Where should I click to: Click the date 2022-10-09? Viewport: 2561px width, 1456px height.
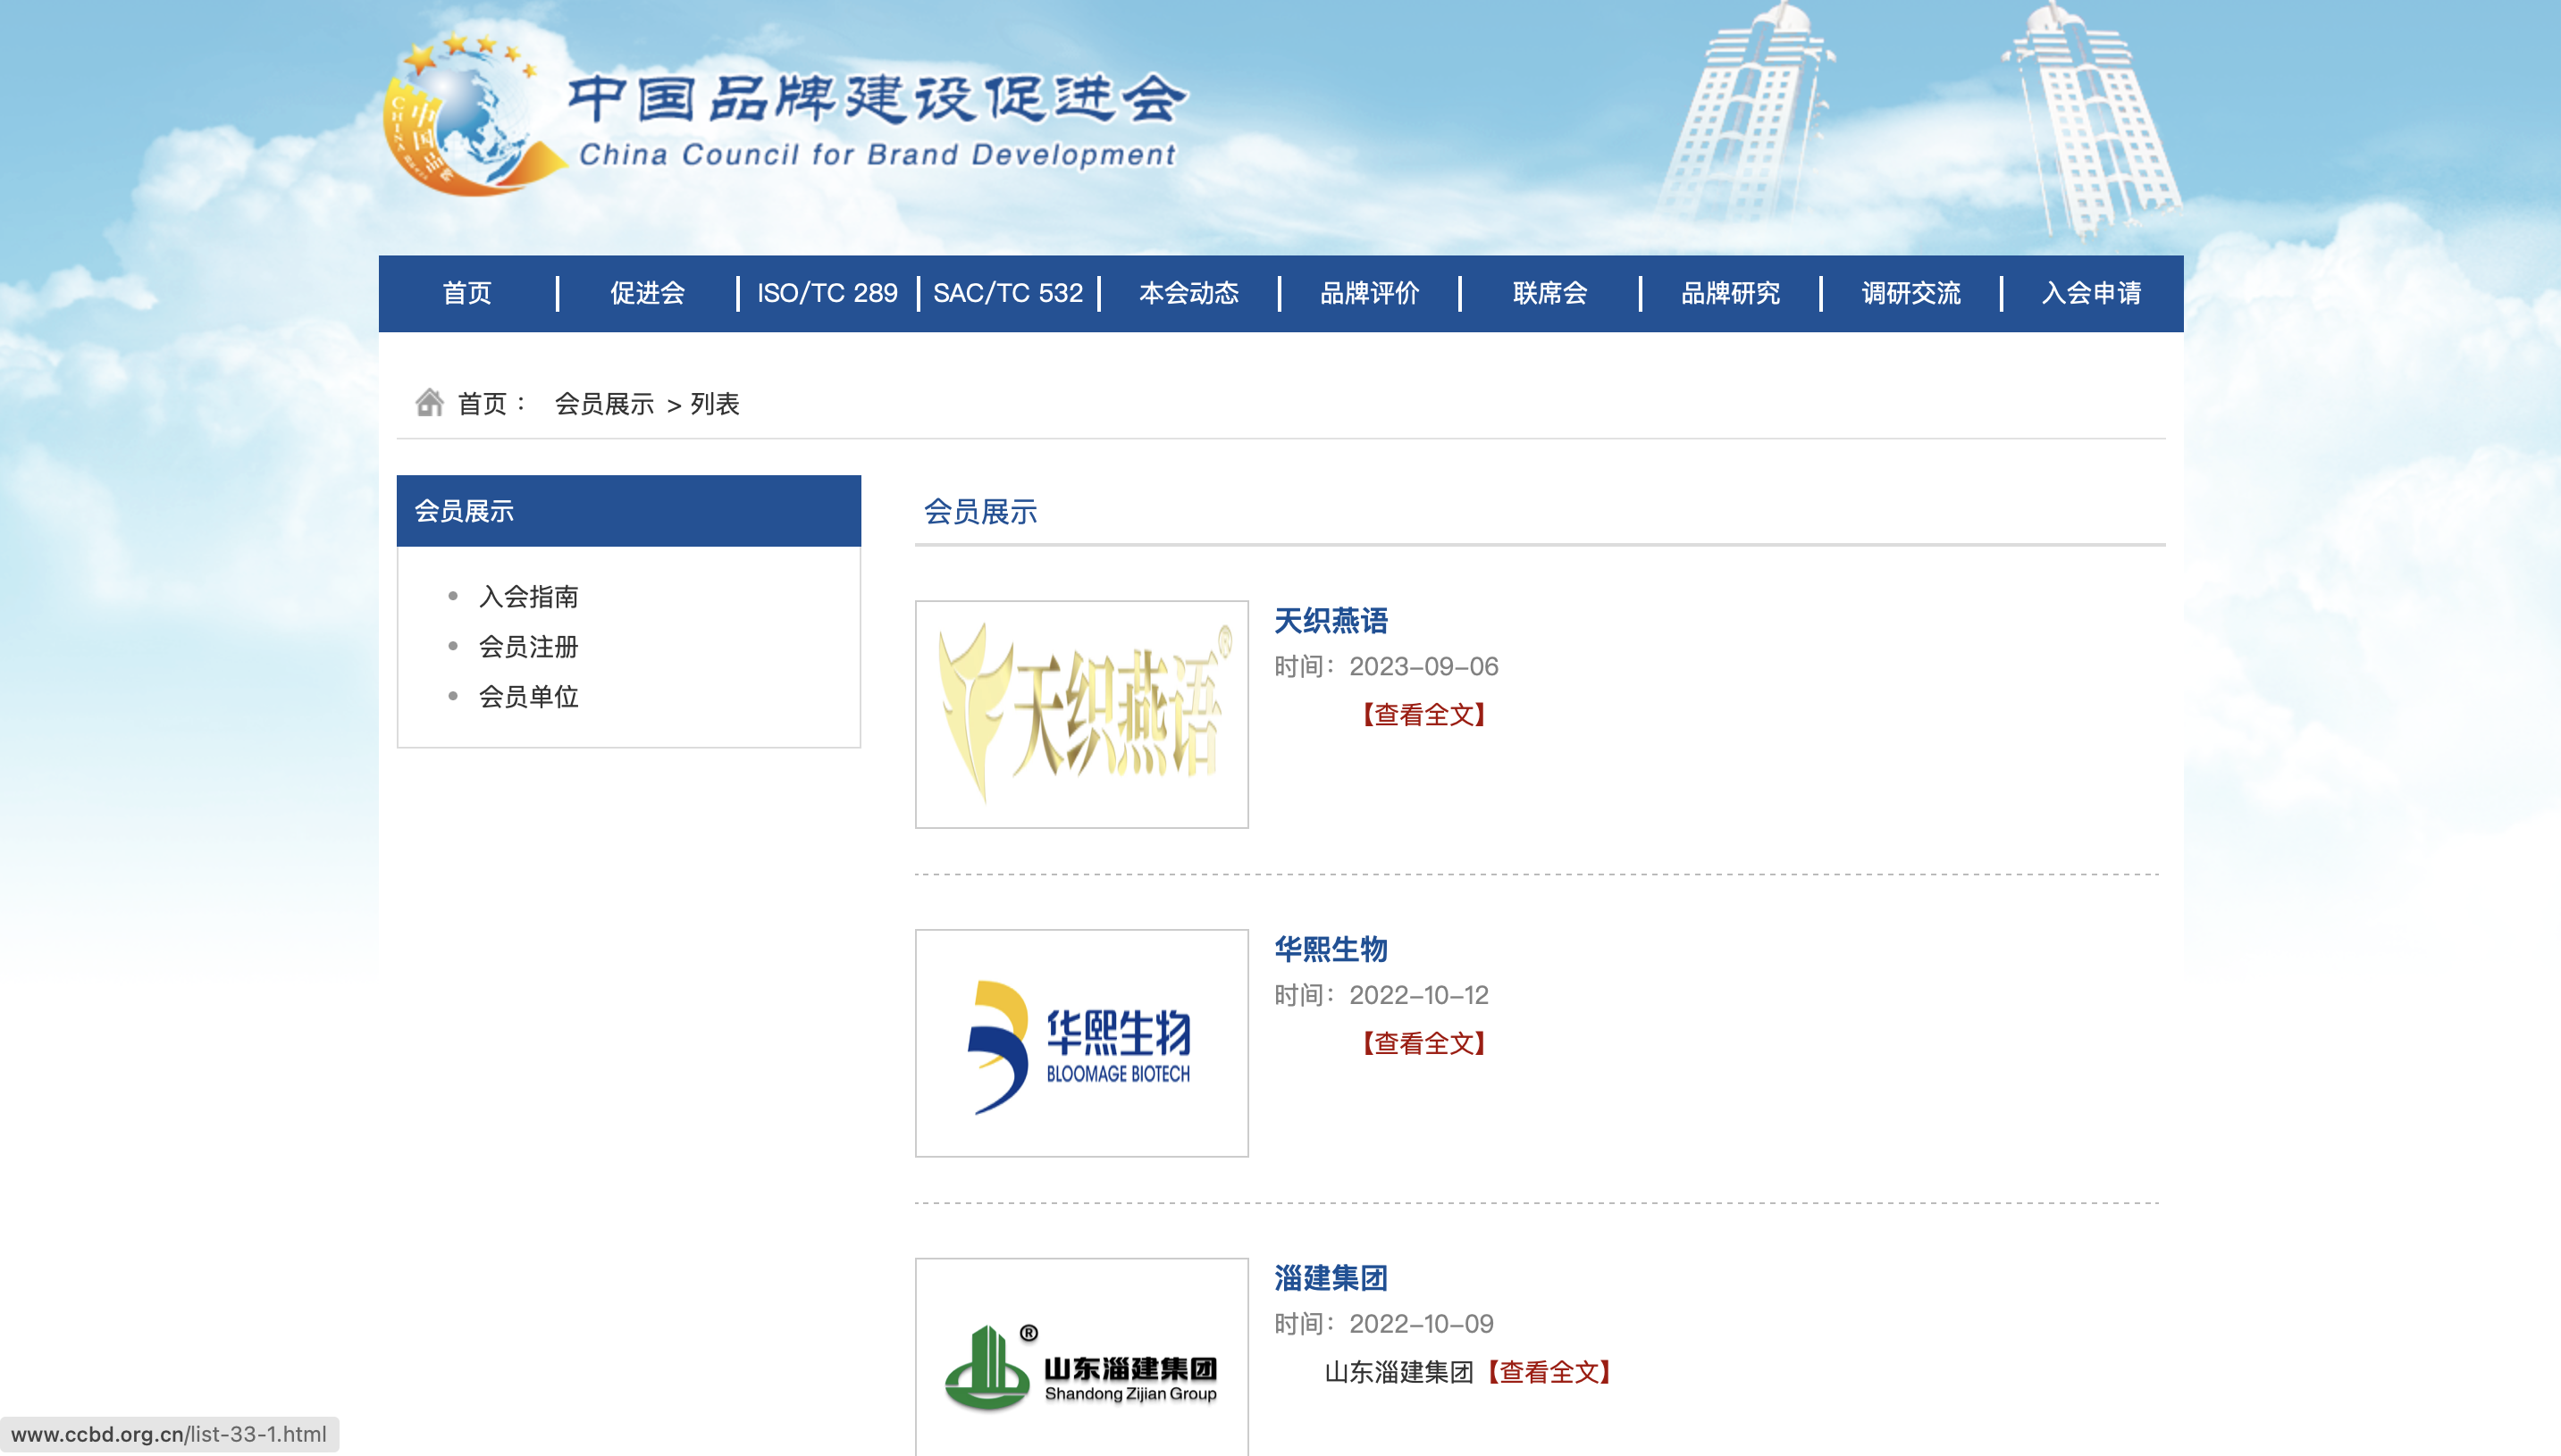pos(1422,1324)
